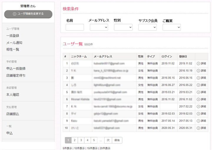Expand the メールアドレス dropdown filter

point(99,27)
